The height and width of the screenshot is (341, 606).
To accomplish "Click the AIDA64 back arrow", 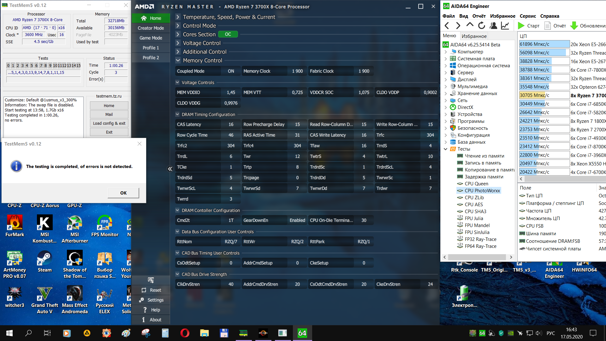I will click(x=447, y=26).
